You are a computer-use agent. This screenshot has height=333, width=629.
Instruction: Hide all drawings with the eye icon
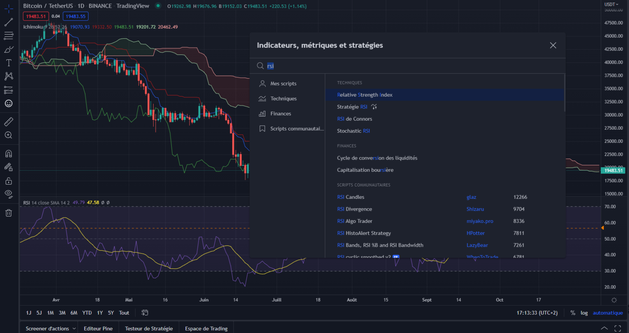click(9, 194)
